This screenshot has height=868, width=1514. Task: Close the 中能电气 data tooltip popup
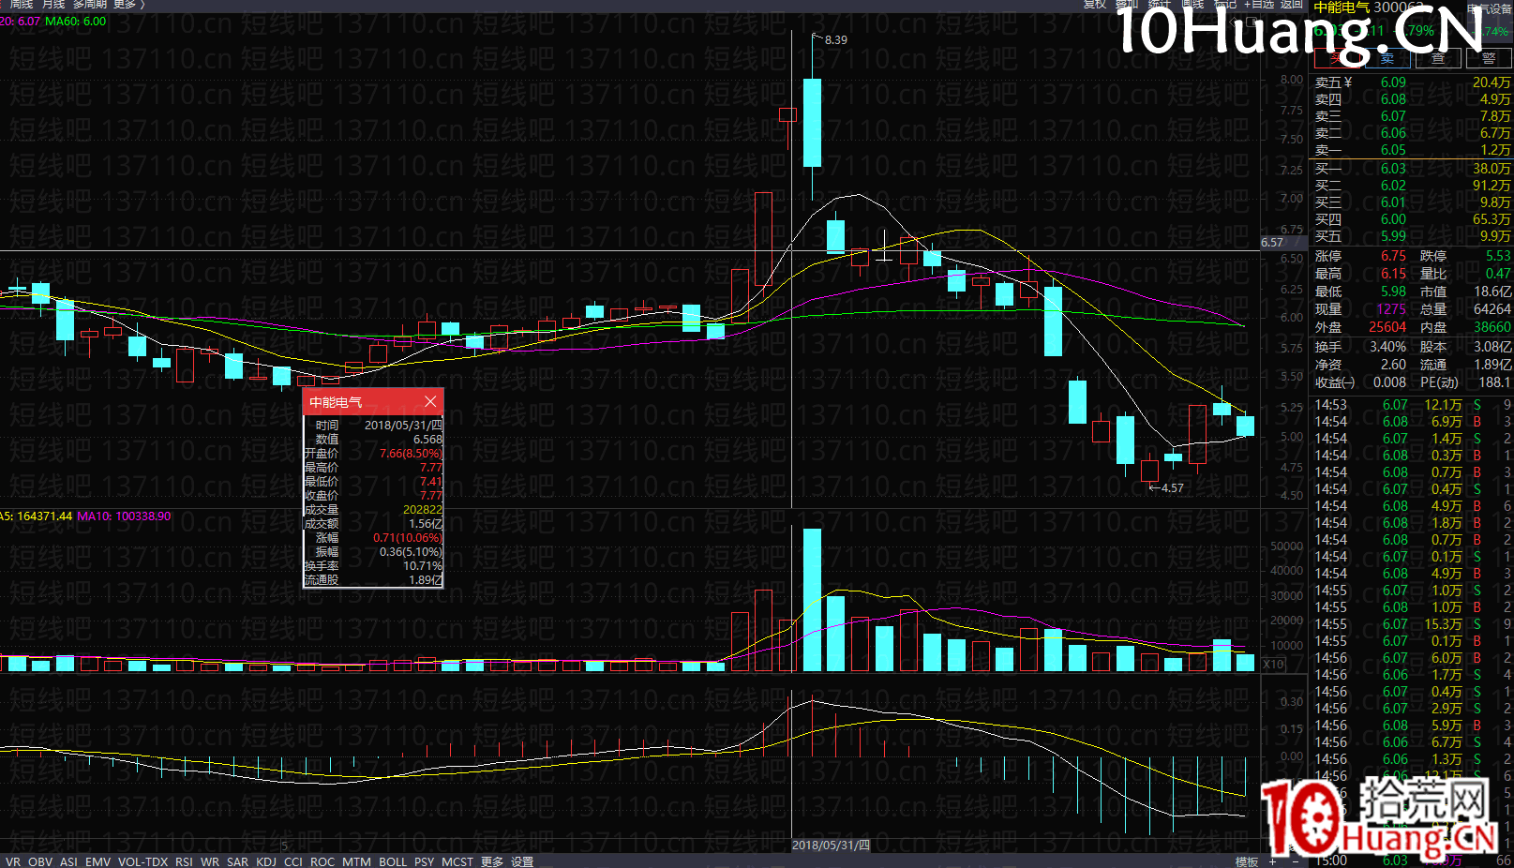coord(430,401)
